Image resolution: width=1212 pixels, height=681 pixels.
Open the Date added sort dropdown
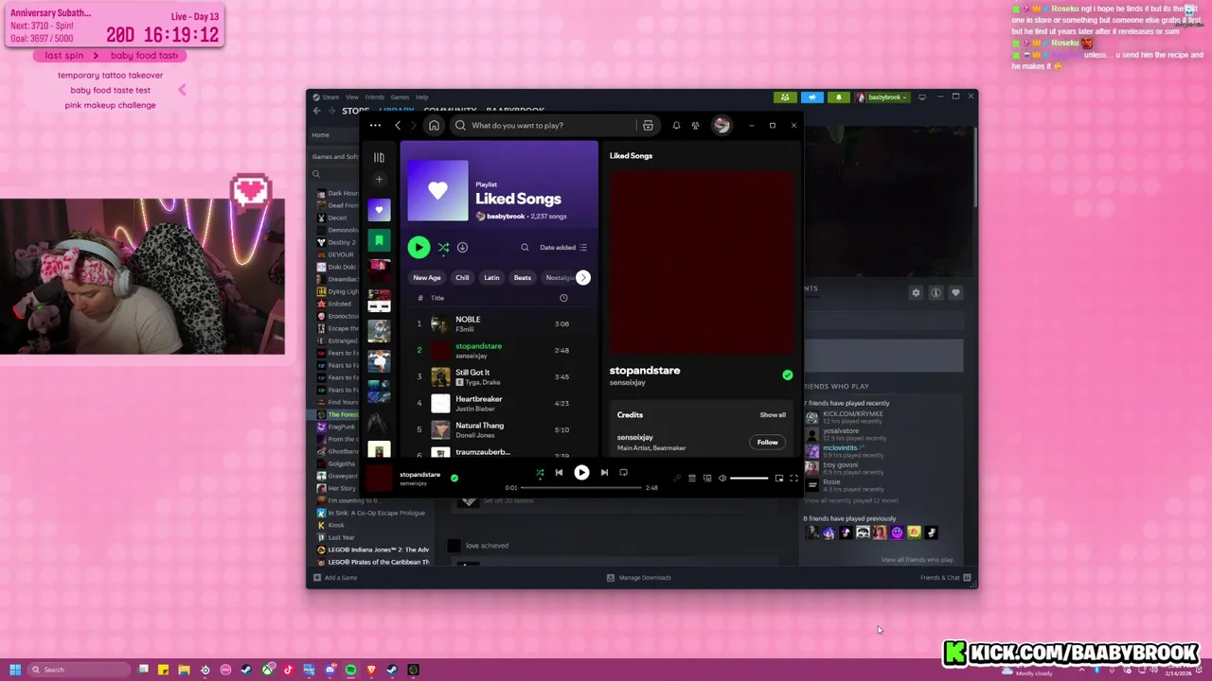563,248
